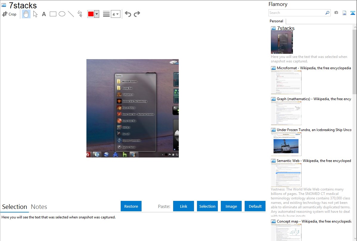357x241 pixels.
Task: Select the Crop tool
Action: tap(9, 14)
